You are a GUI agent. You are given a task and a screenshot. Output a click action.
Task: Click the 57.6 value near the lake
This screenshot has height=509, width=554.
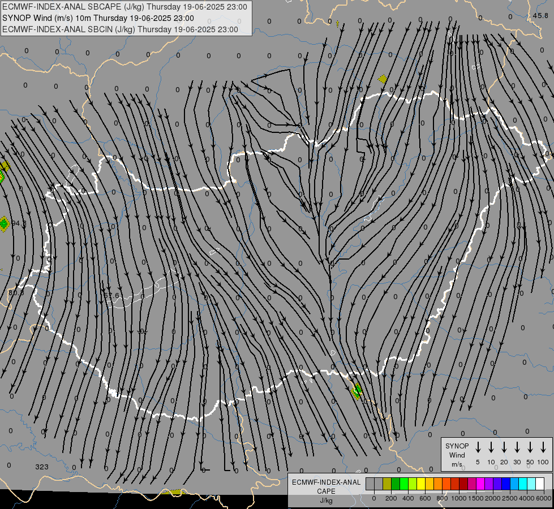click(x=111, y=295)
